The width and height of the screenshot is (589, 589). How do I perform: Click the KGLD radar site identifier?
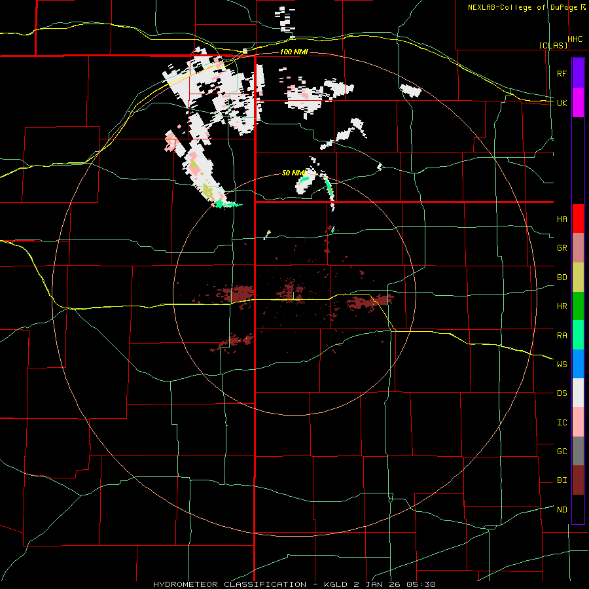pos(335,584)
